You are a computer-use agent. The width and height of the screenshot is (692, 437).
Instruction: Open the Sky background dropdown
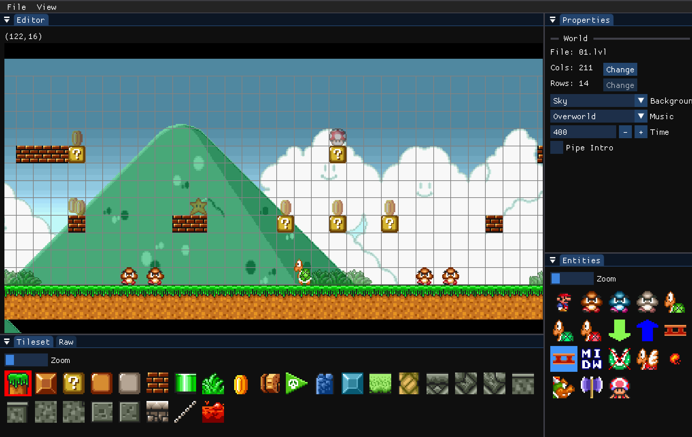599,101
